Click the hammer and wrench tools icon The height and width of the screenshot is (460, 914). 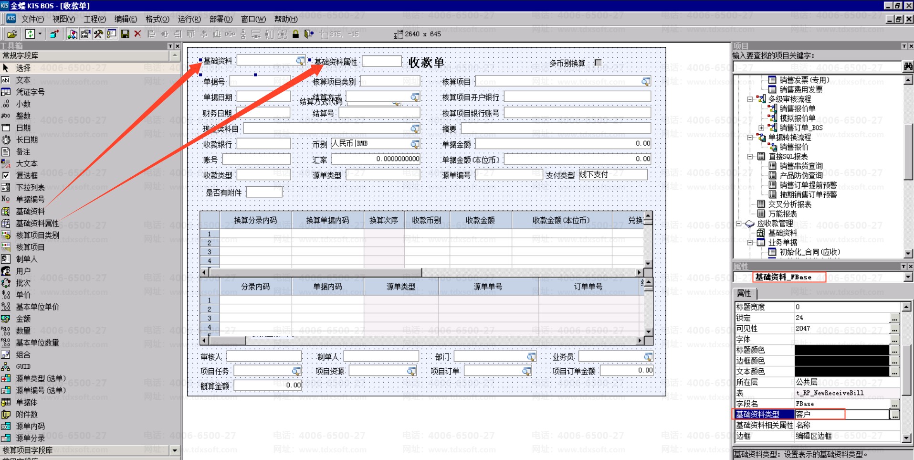tap(98, 34)
